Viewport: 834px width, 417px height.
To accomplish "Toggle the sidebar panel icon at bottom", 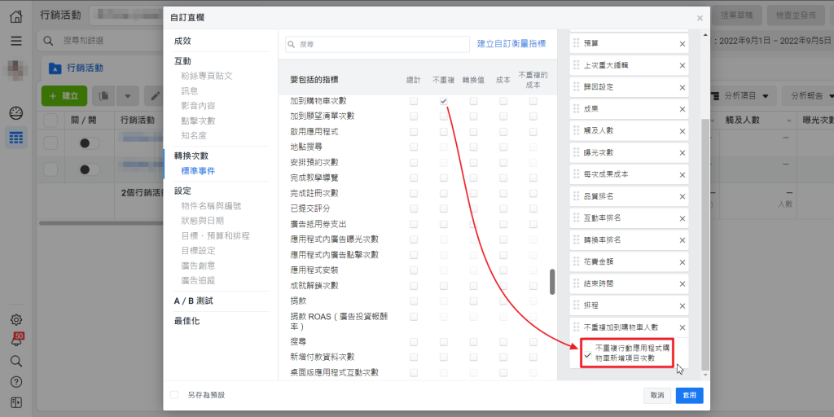I will 16,402.
